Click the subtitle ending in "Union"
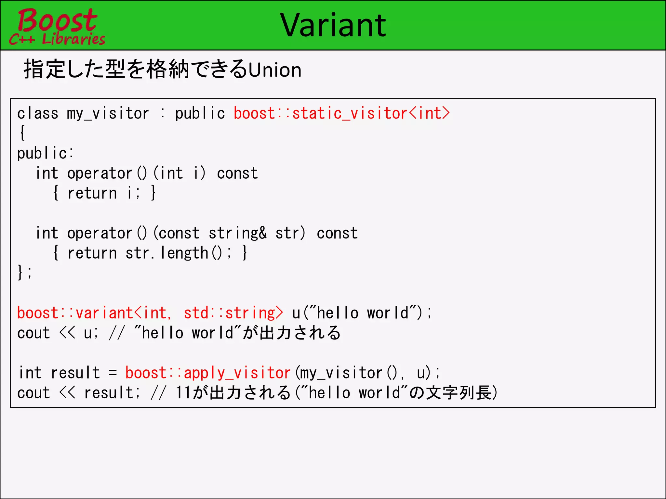 [x=163, y=69]
